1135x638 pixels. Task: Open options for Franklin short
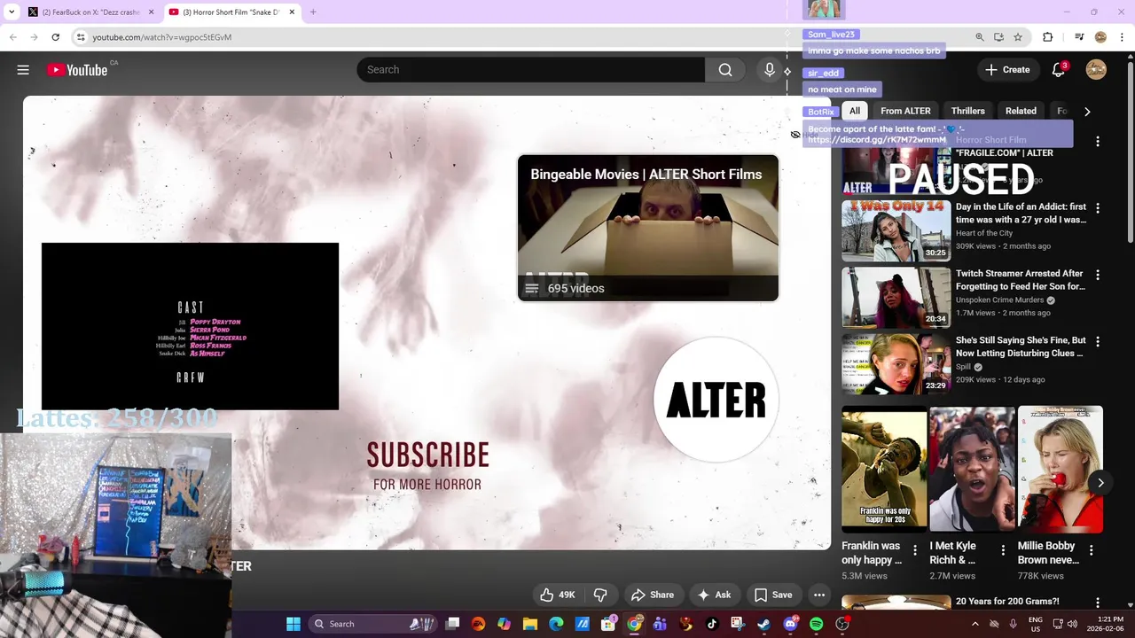click(x=915, y=550)
